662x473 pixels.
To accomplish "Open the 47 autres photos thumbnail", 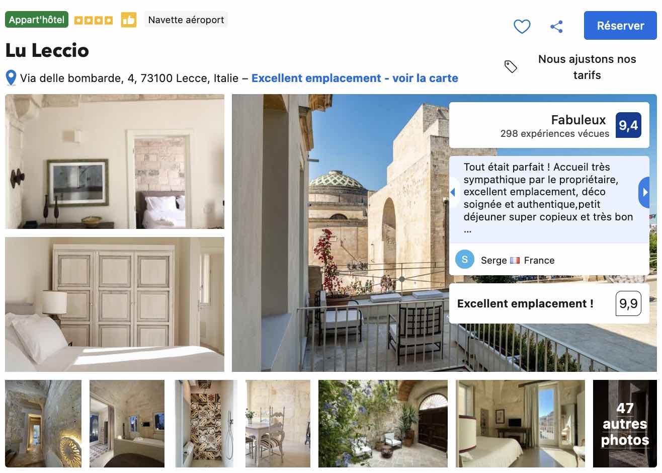I will pos(625,424).
